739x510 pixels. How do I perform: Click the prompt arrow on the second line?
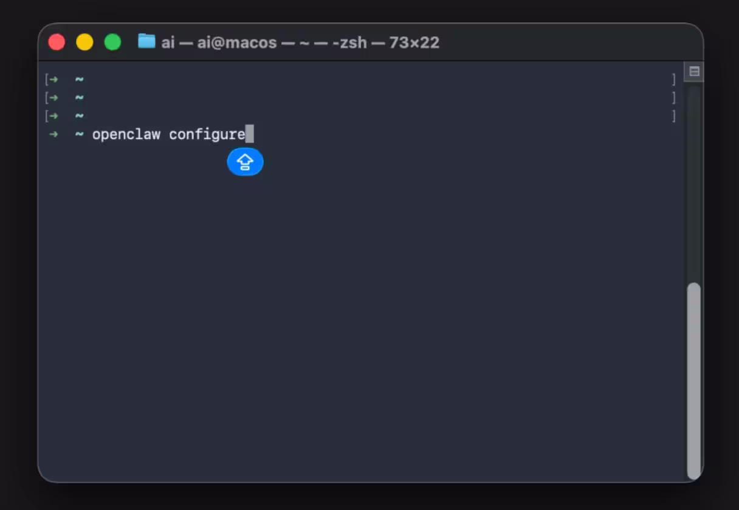point(54,97)
